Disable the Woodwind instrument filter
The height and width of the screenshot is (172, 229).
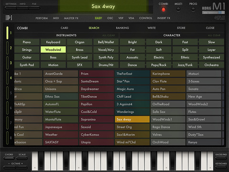[x=53, y=50]
